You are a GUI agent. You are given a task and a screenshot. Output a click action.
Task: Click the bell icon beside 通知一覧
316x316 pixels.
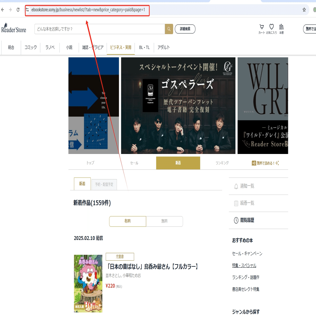point(236,186)
